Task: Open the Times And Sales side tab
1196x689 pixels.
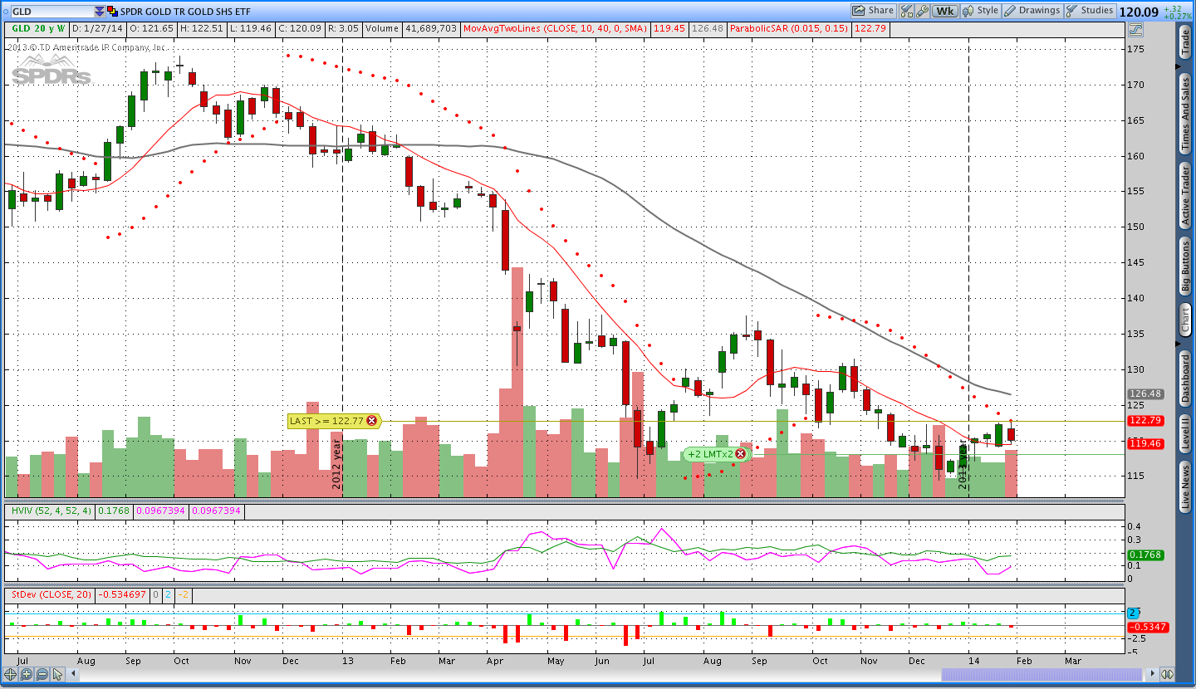Action: pos(1185,115)
